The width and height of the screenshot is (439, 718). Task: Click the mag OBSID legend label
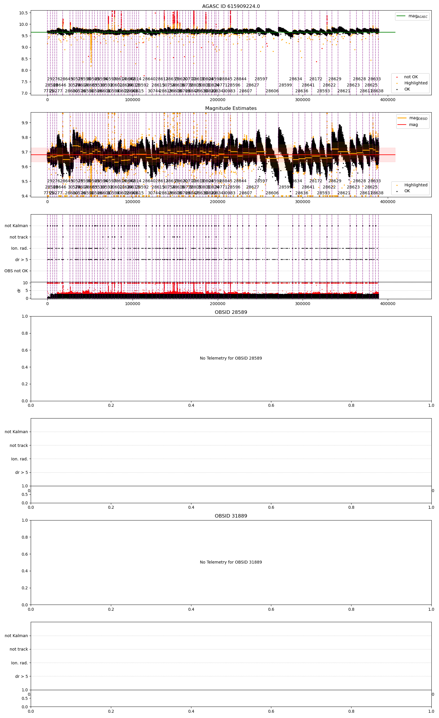[x=419, y=118]
